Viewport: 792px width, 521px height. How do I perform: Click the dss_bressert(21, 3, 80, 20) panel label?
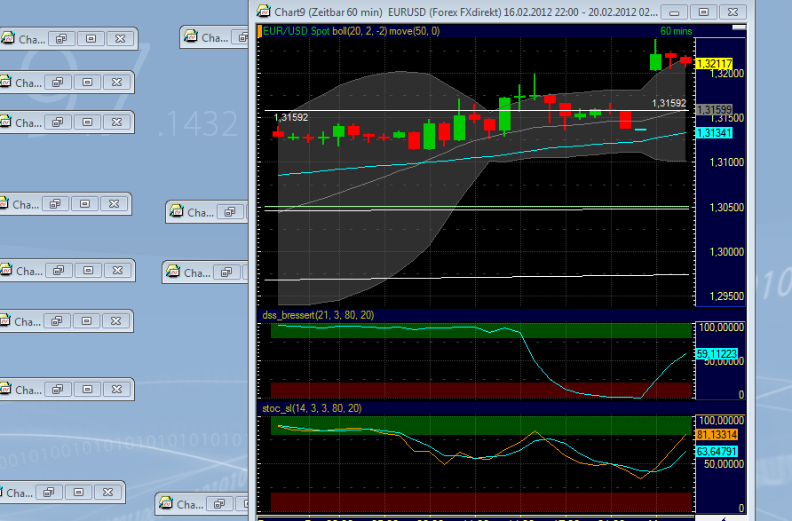(320, 315)
